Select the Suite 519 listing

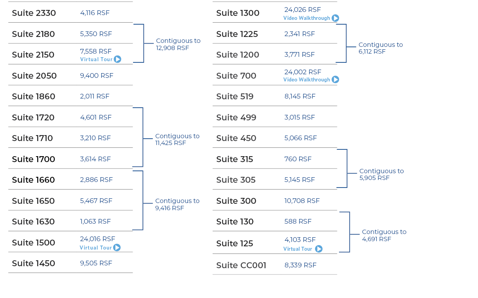coord(235,97)
